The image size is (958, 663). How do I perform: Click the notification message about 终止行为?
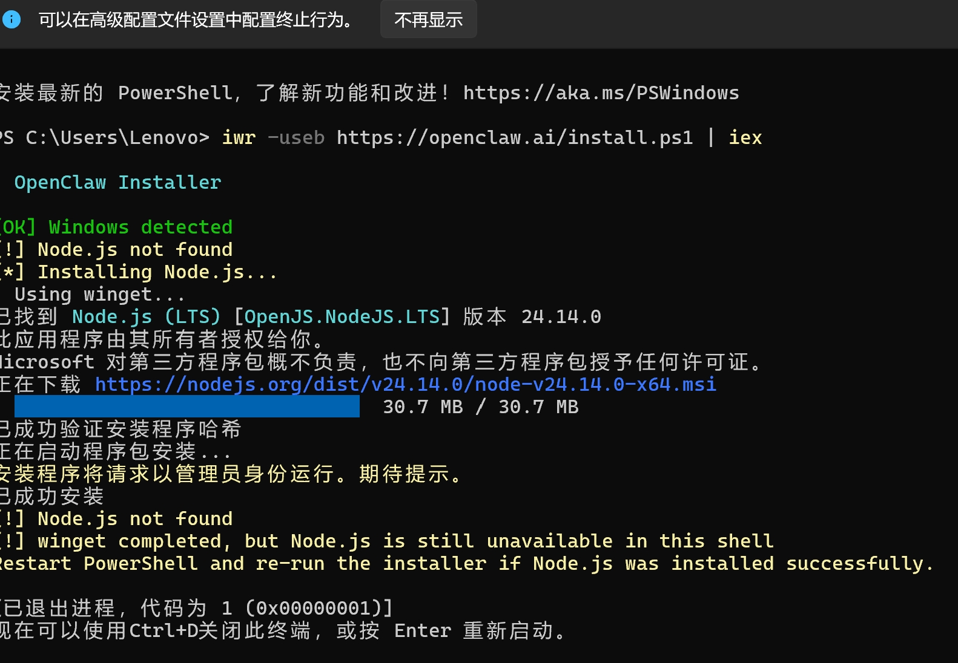click(195, 20)
